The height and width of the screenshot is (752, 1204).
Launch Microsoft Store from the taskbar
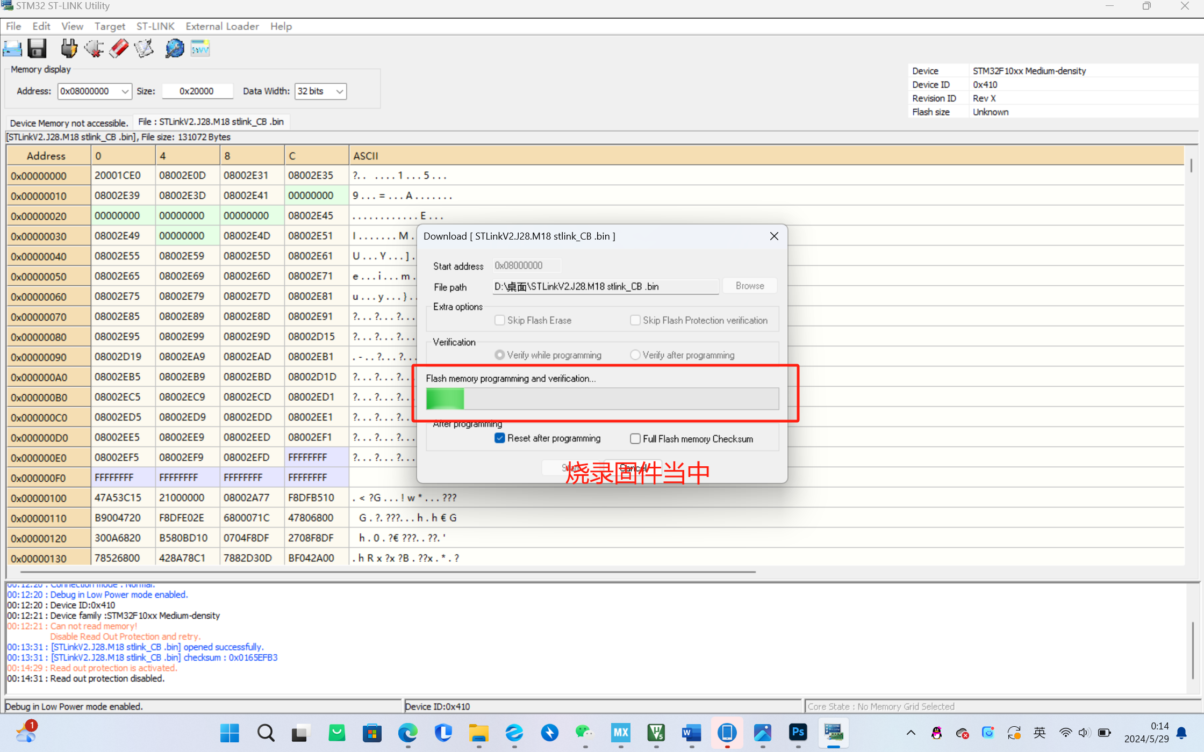tap(372, 733)
